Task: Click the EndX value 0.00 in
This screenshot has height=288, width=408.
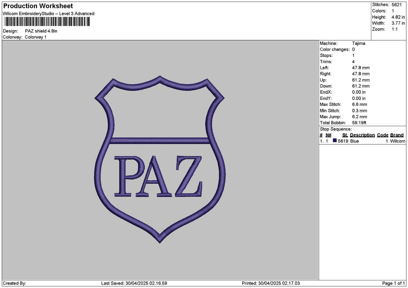Action: coord(359,92)
